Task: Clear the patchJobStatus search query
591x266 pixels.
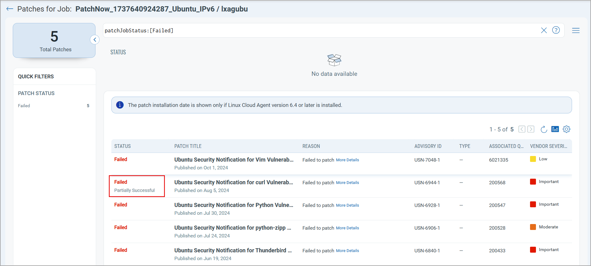Action: tap(544, 30)
